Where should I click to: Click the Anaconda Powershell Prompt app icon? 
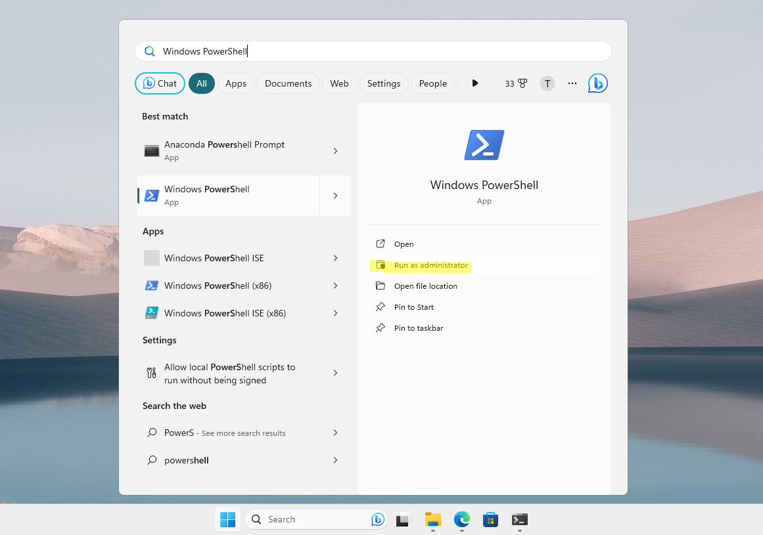tap(151, 150)
